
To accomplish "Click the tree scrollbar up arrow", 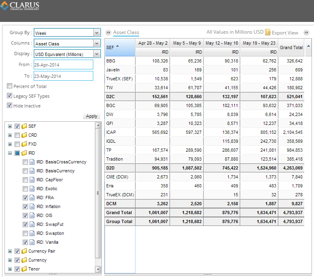I will pos(98,125).
